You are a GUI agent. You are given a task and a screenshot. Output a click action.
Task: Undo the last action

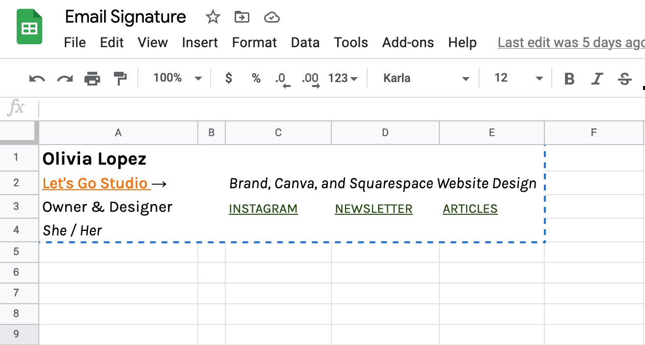coord(37,78)
